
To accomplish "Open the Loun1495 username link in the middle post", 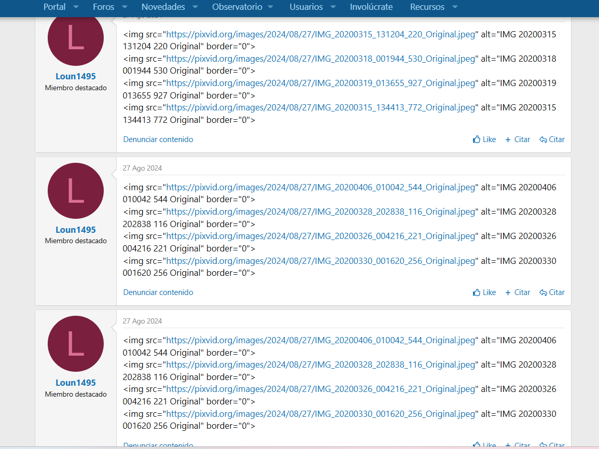I will 76,230.
